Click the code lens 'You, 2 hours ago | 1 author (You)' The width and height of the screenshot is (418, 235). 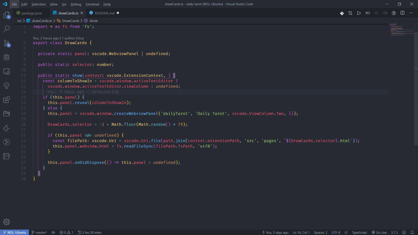point(58,38)
